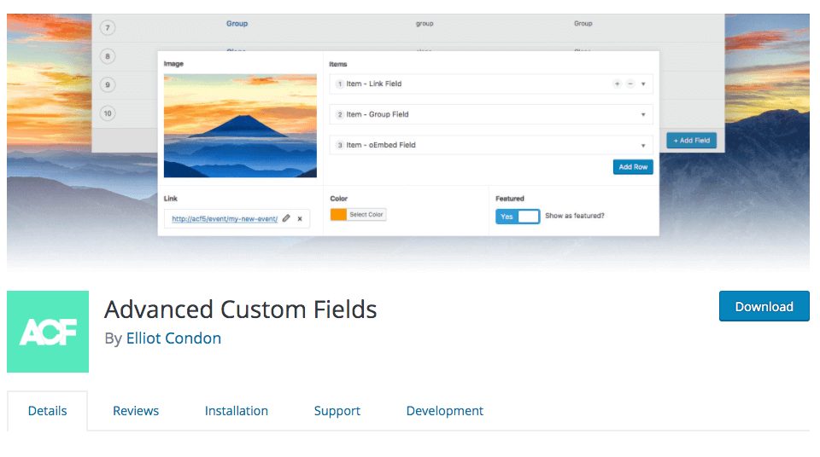The image size is (820, 457).
Task: Click the 'Items' section label
Action: (338, 64)
